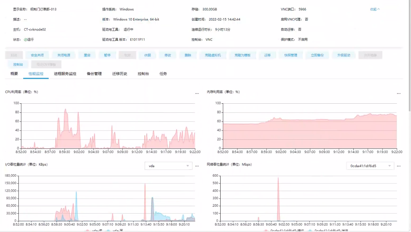Click the greyed 合并镜像 button

click(x=371, y=55)
